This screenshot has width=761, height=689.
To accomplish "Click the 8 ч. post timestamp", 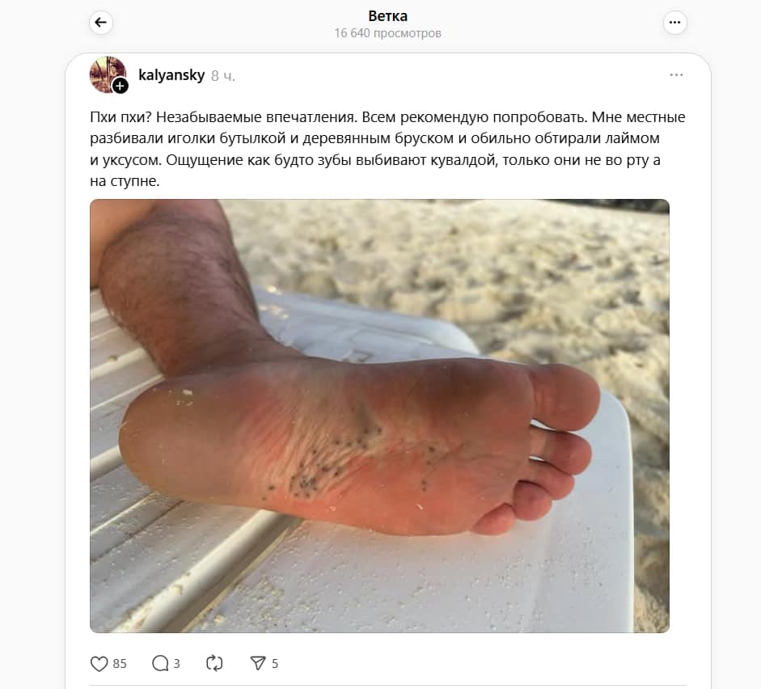I will [x=222, y=76].
